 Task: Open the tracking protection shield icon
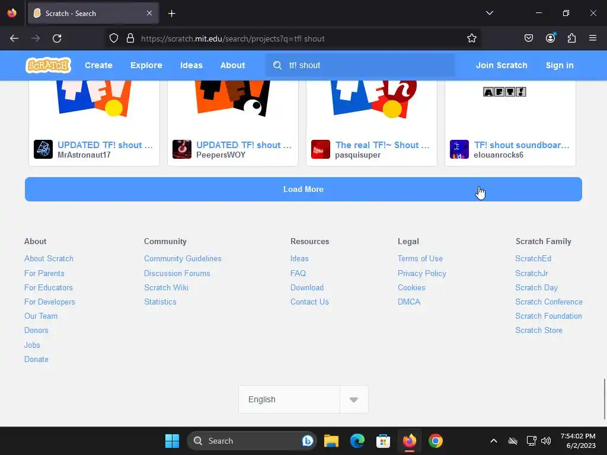113,39
